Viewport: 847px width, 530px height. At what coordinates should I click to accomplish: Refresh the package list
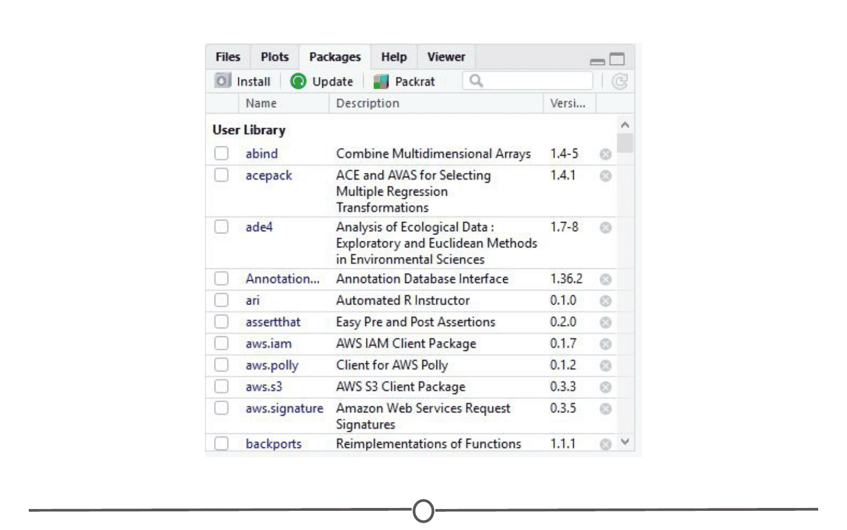(619, 82)
